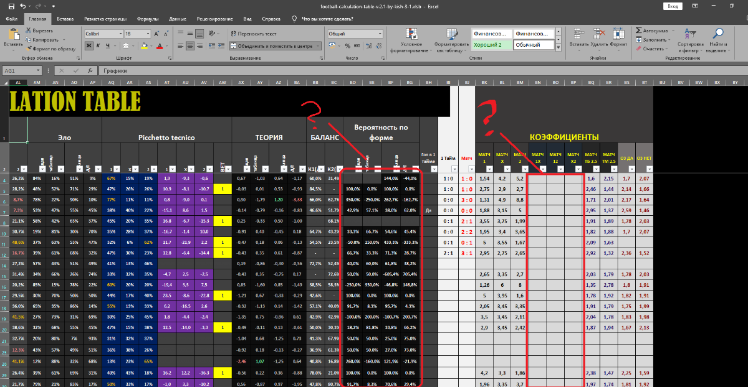Open the filter dropdown in the BET column
Screen dimensions: 748x387
(x=227, y=169)
